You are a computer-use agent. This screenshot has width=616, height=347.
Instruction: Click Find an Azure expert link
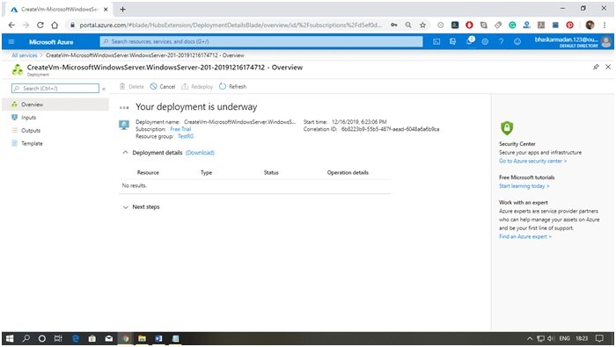525,236
